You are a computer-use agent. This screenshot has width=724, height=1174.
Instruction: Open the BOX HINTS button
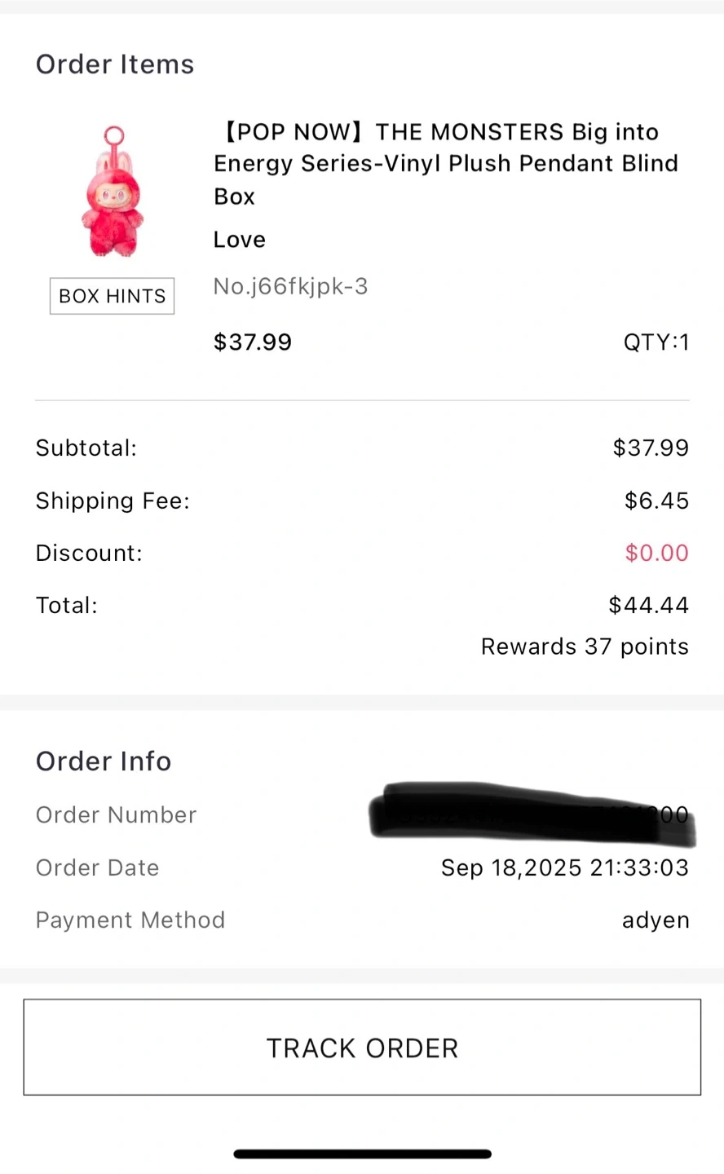113,296
